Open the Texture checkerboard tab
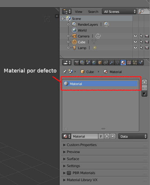The width and height of the screenshot is (150, 185). tap(129, 63)
